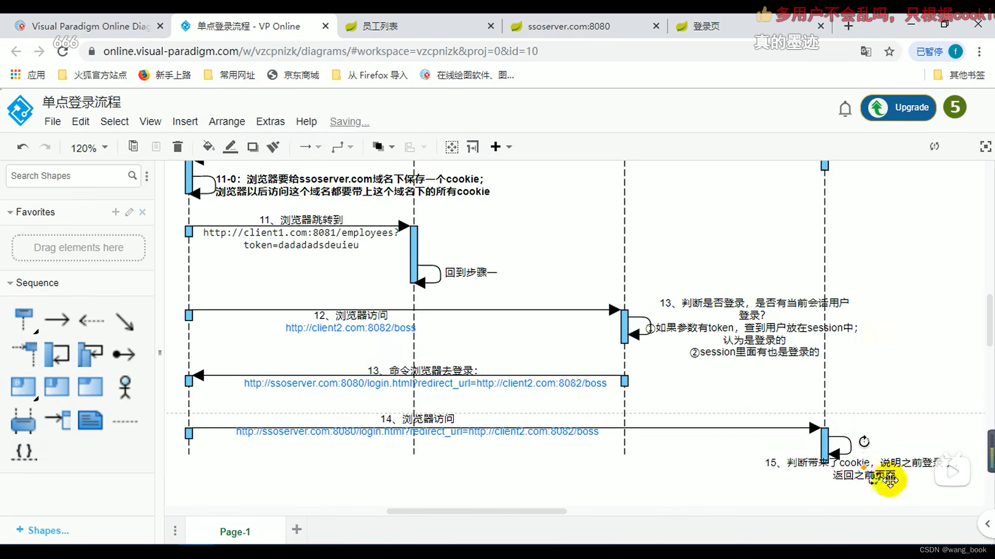Click the Page-1 tab

235,531
